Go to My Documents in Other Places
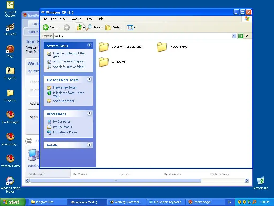The image size is (274, 206). tap(62, 127)
